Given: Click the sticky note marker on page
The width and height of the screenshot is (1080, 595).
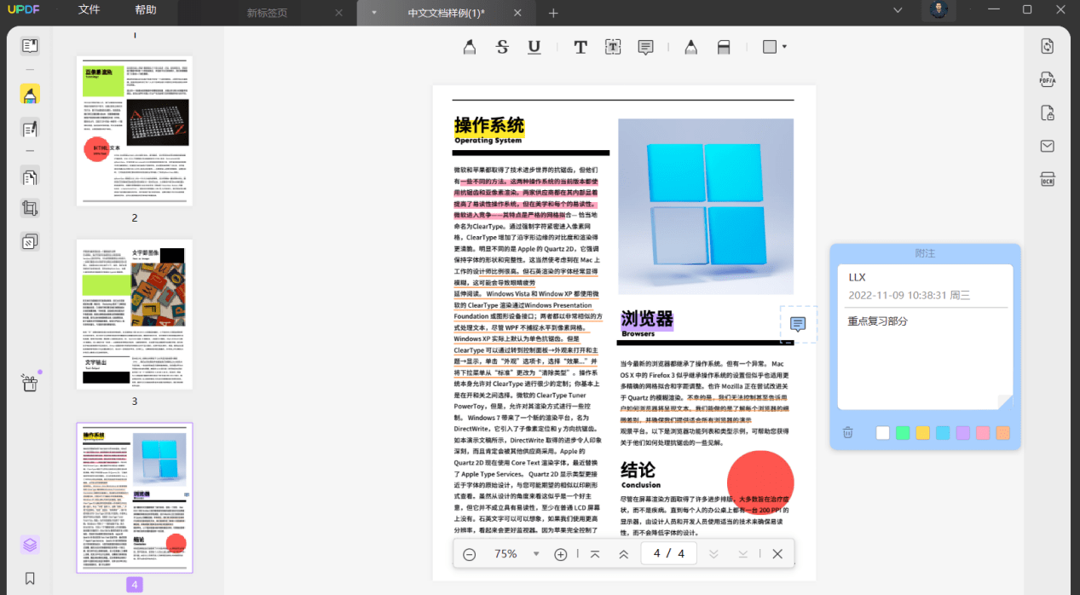Looking at the screenshot, I should [x=798, y=324].
